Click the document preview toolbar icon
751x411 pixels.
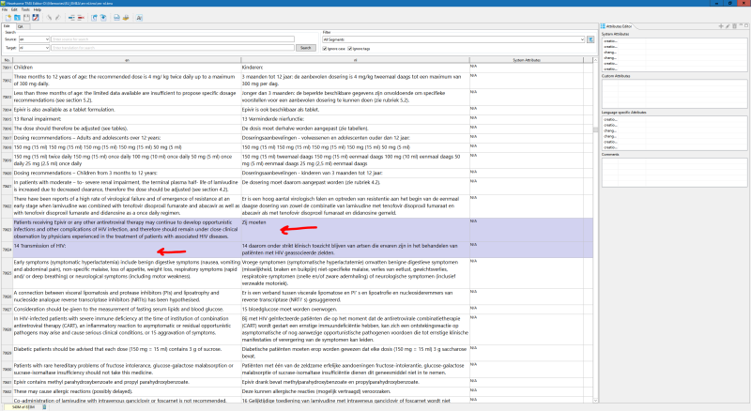tap(116, 18)
